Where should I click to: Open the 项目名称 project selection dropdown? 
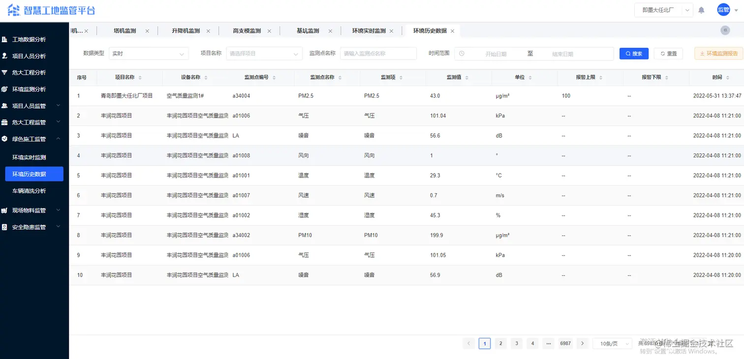click(x=264, y=54)
